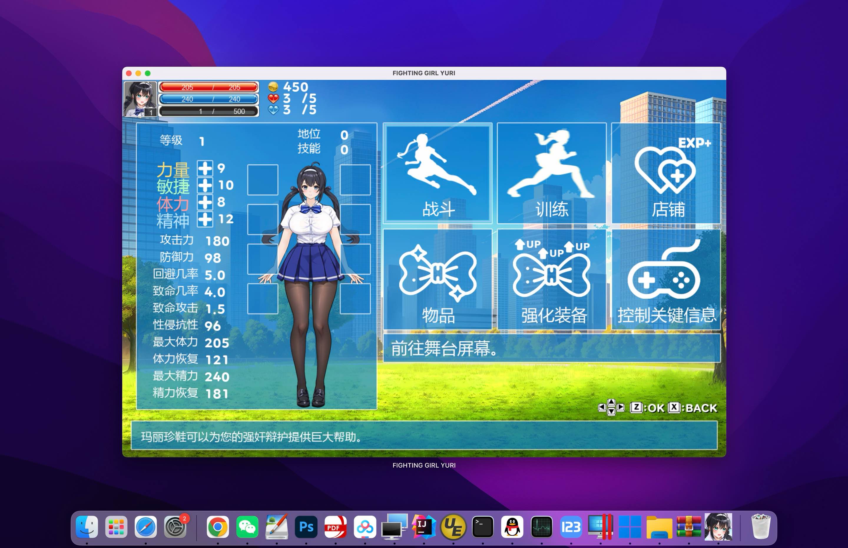Open the WinRAR archive icon in dock
This screenshot has height=548, width=848.
[689, 527]
